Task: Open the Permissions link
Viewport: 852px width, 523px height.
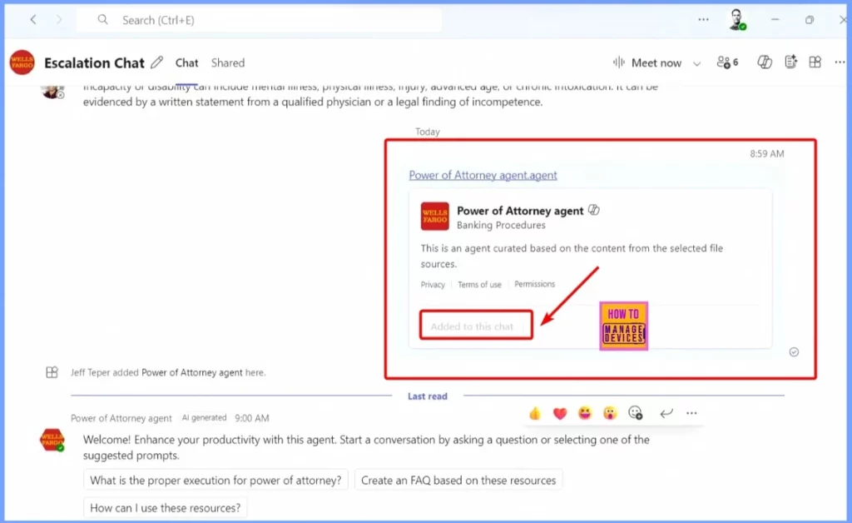Action: coord(535,284)
